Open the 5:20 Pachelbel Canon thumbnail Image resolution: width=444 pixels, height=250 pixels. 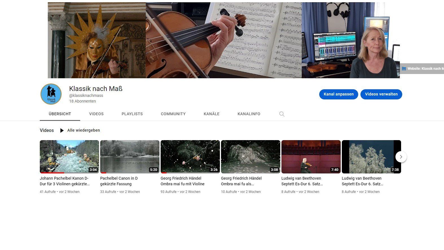(x=130, y=157)
